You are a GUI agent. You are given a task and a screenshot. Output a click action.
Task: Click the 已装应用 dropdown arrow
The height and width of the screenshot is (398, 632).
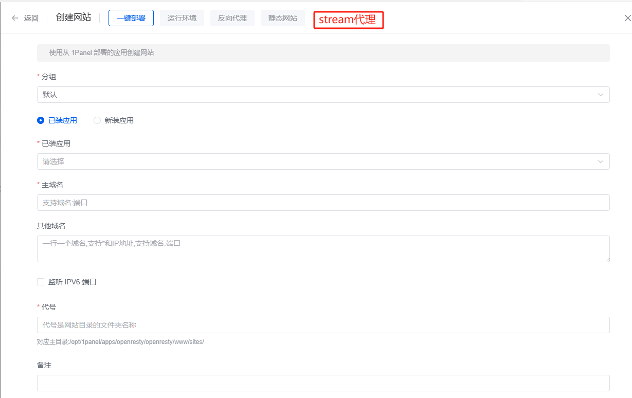[601, 161]
